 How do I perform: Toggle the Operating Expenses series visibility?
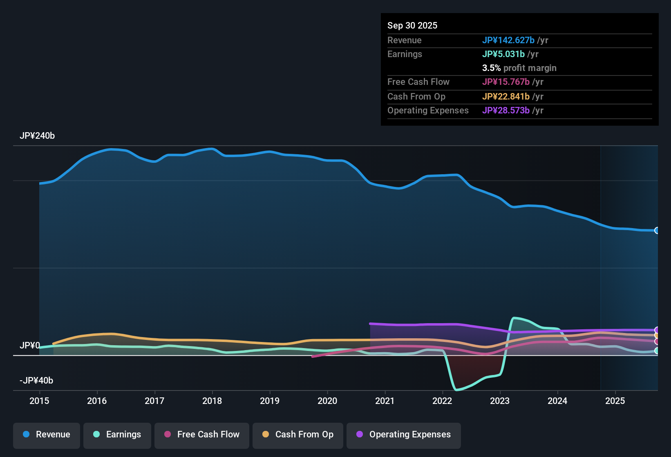tap(403, 435)
